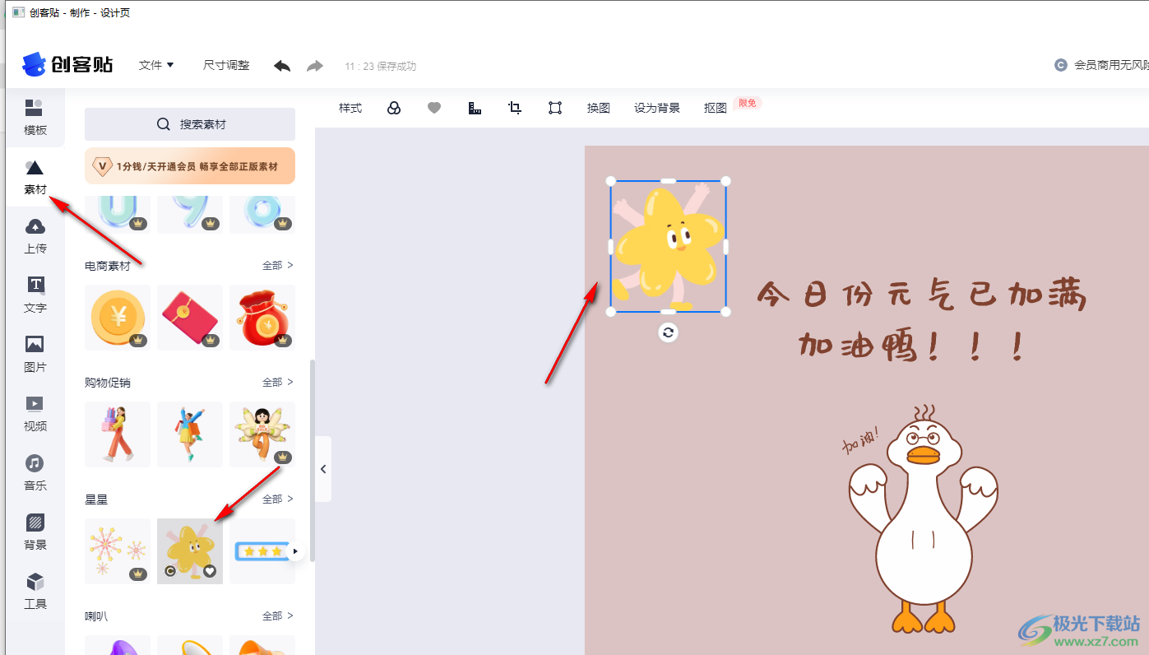Click the undo arrow
The height and width of the screenshot is (655, 1149).
pyautogui.click(x=282, y=66)
